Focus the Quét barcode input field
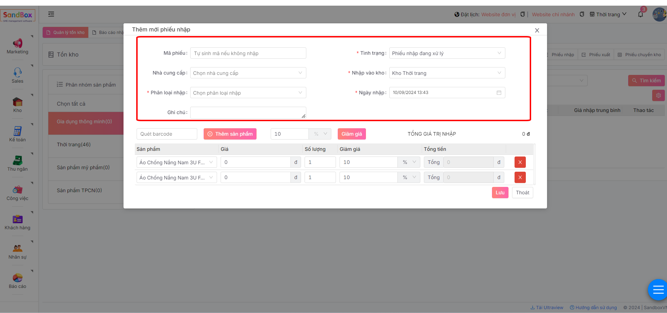The height and width of the screenshot is (313, 667). click(x=167, y=134)
